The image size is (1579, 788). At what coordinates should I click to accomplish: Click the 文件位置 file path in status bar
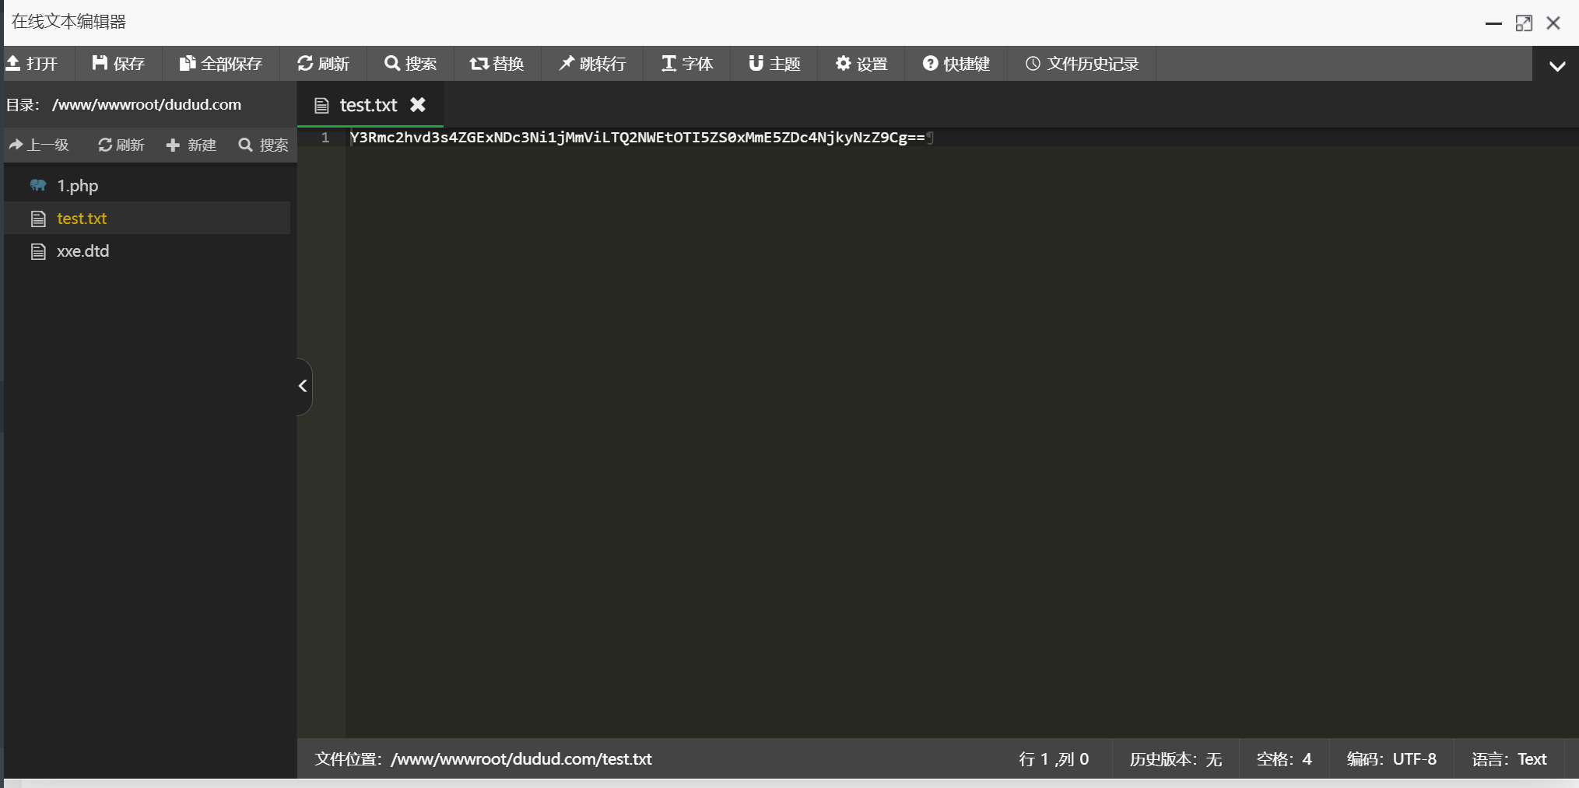click(x=483, y=759)
